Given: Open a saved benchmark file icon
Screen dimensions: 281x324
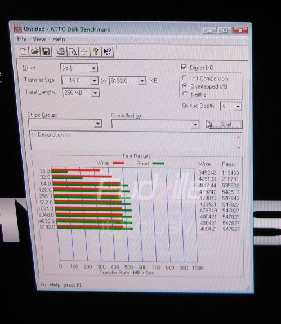Looking at the screenshot, I should [35, 51].
